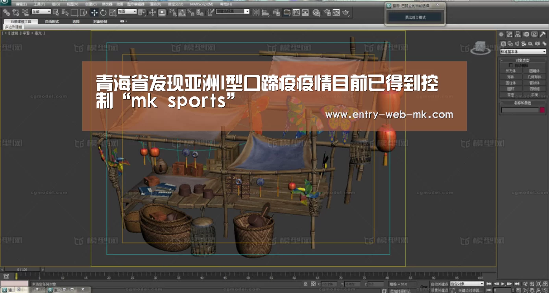Click the Use Pivot Point Center icon
This screenshot has width=549, height=293.
click(x=142, y=12)
